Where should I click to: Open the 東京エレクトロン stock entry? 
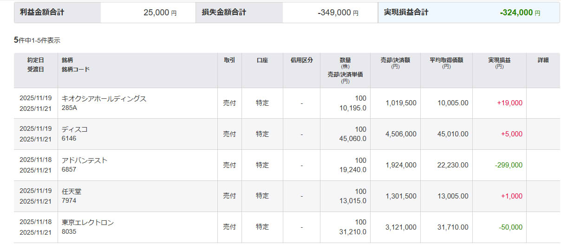point(88,223)
